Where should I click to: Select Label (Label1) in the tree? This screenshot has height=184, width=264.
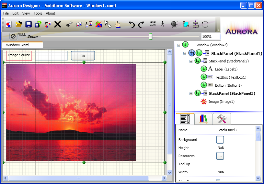pyautogui.click(x=226, y=69)
